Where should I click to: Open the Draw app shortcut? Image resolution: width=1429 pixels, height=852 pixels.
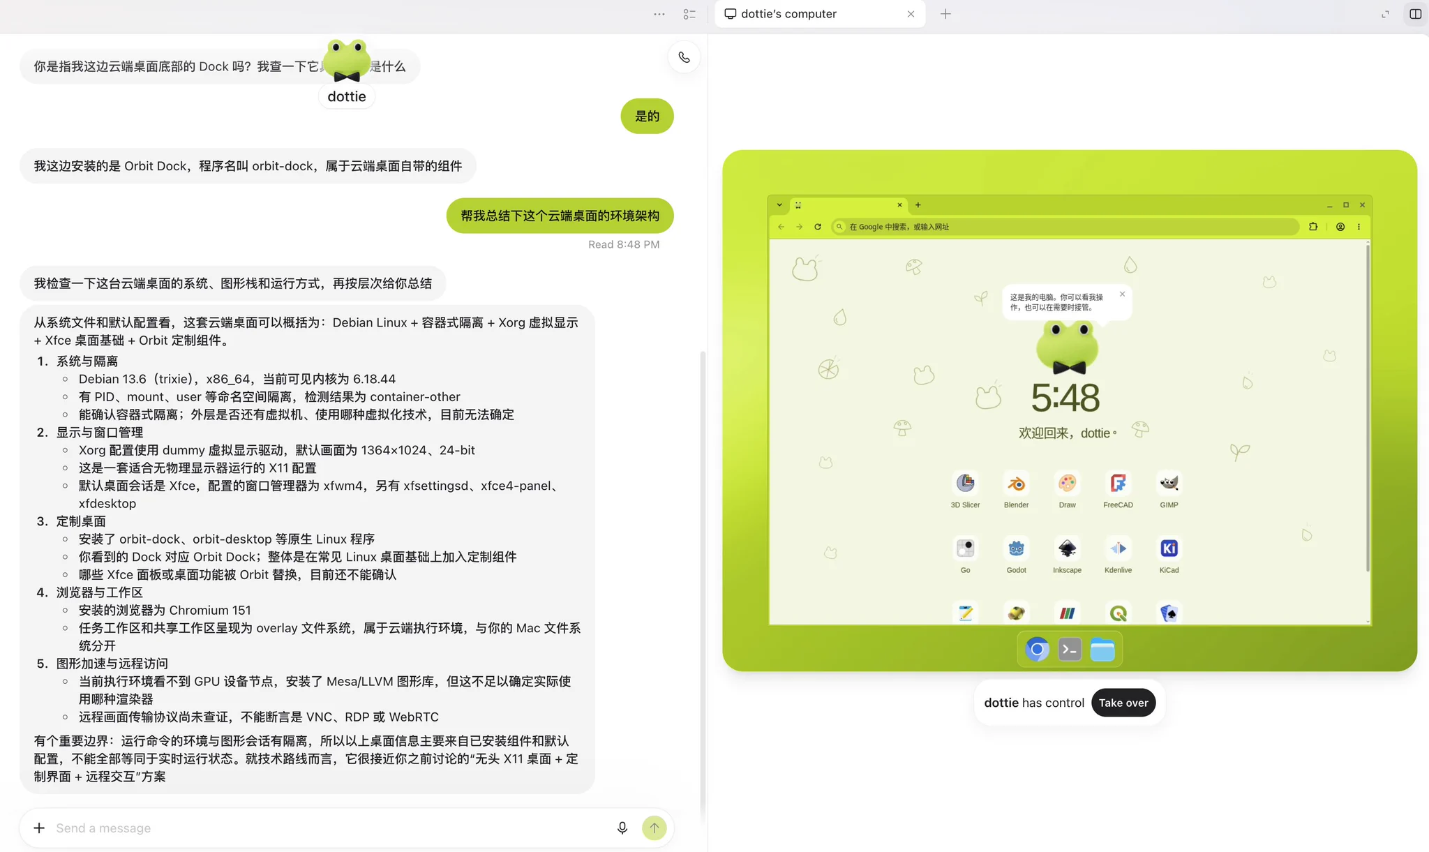1067,490
